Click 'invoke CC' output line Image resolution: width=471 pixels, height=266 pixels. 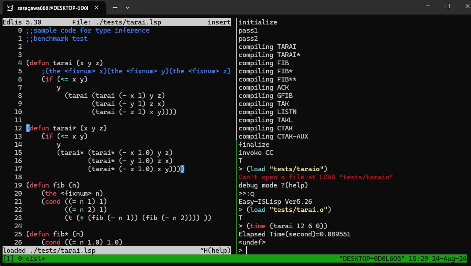pos(256,153)
